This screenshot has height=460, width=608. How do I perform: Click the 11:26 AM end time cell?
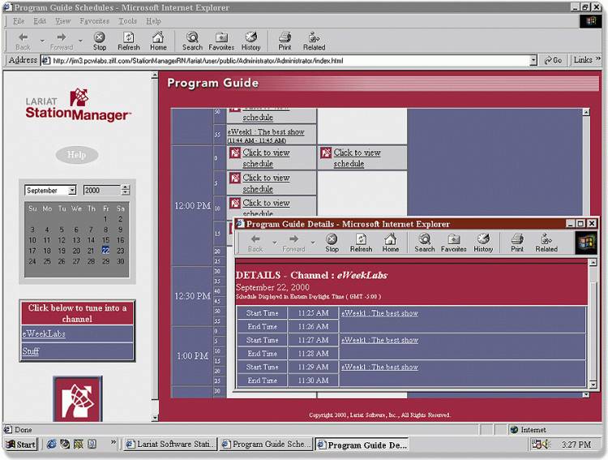pyautogui.click(x=313, y=326)
